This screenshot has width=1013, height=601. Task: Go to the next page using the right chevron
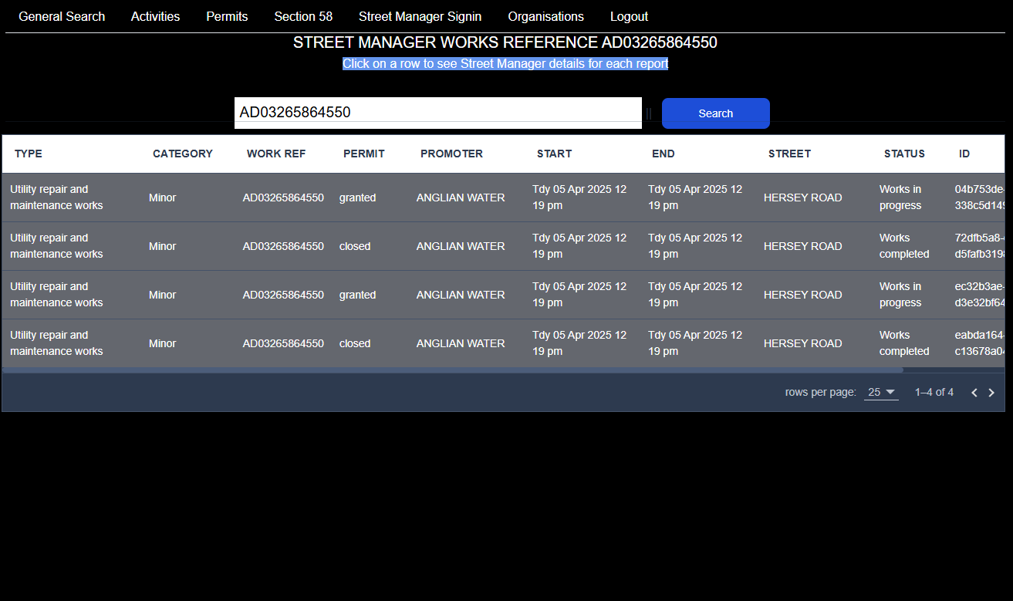[x=991, y=392]
